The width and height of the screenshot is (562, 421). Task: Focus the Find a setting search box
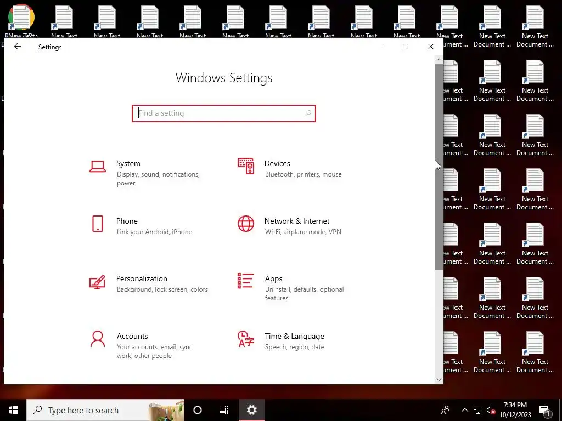224,113
